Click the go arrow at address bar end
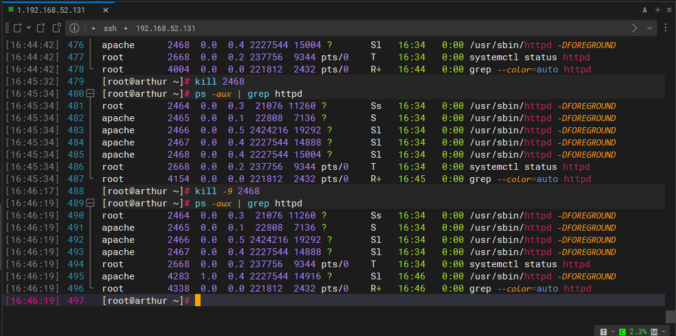Screen dimensions: 676x336 [634, 29]
